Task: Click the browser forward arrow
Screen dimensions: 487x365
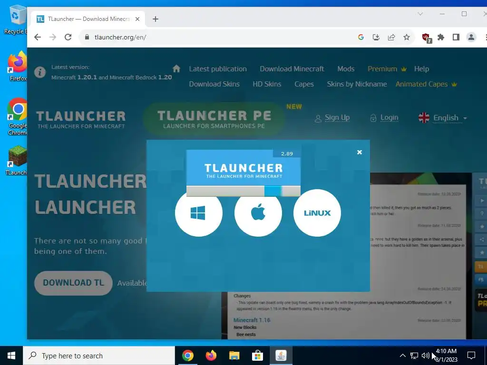Action: coord(53,37)
